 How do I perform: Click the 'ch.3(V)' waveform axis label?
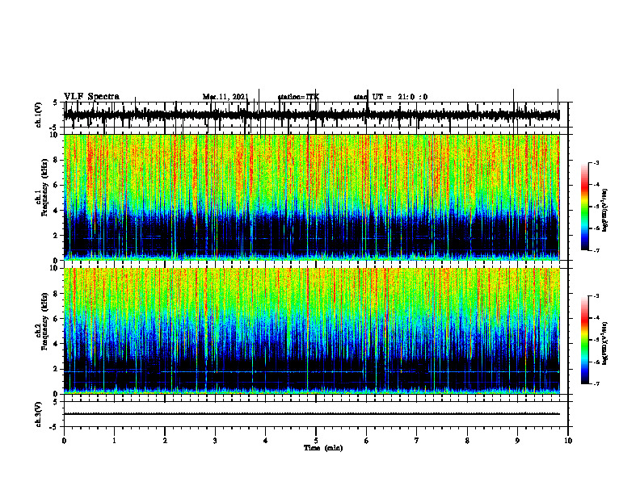[39, 414]
